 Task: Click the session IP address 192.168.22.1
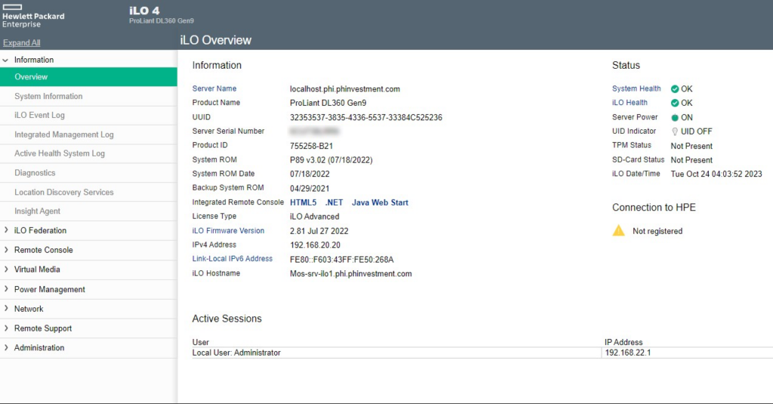tap(627, 353)
